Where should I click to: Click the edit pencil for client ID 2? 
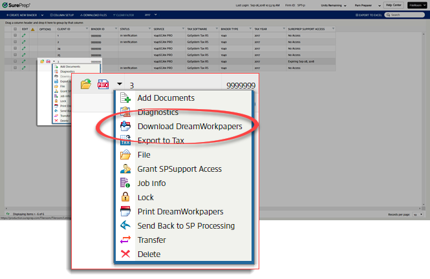(x=23, y=42)
